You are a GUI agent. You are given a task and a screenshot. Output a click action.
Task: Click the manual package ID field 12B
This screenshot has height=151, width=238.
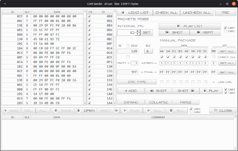tap(128, 51)
